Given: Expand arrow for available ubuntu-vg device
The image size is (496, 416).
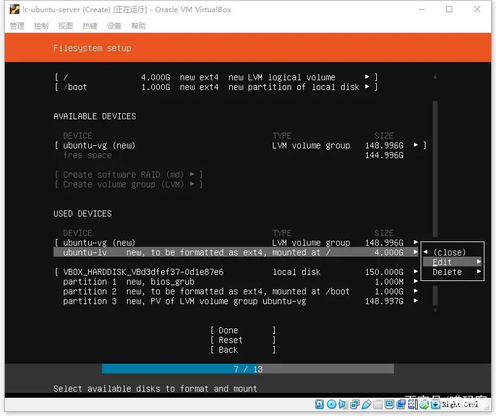Looking at the screenshot, I should (416, 145).
